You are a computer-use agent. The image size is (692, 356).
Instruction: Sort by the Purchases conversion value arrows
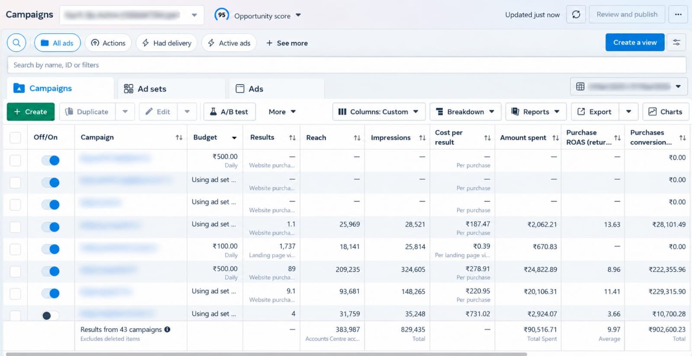tap(682, 137)
